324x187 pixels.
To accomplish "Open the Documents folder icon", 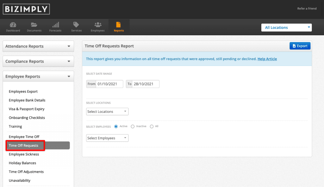I will (34, 25).
